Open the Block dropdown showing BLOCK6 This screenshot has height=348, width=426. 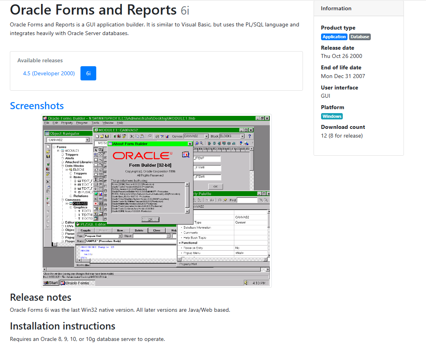tap(242, 137)
